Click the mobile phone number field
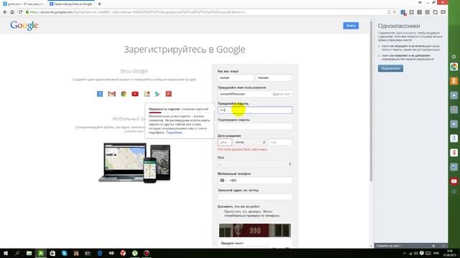This screenshot has height=258, width=460. point(255,181)
